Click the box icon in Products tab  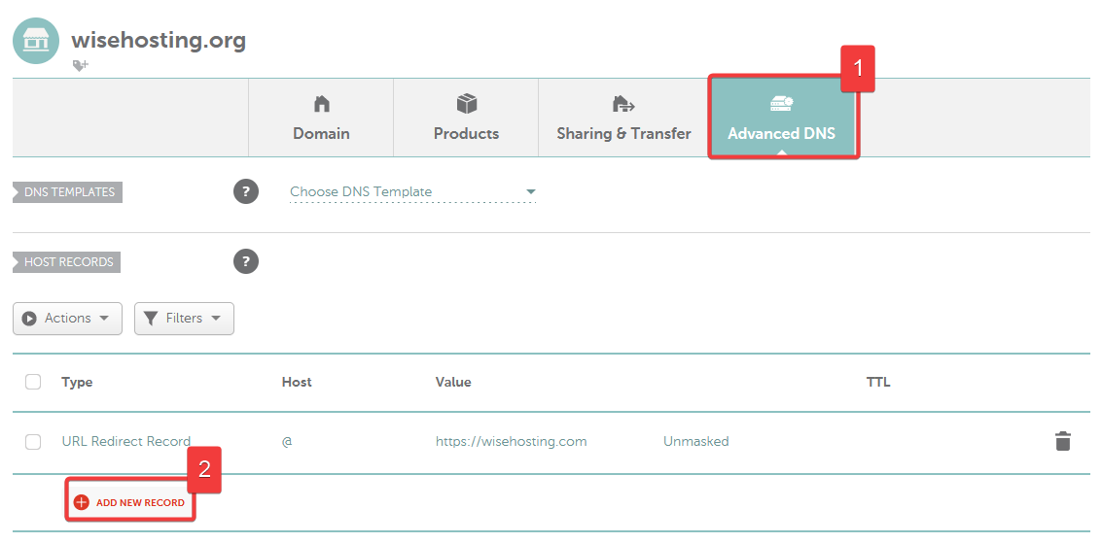[x=467, y=105]
